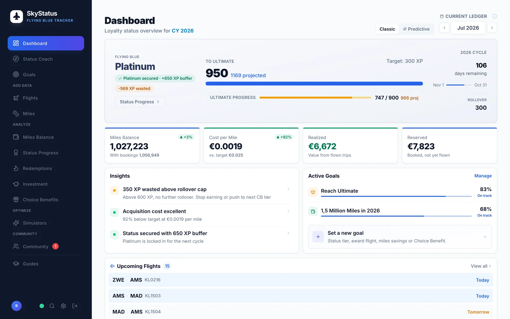Click the red Community notification badge
Screen dimensions: 510x319
click(55, 246)
